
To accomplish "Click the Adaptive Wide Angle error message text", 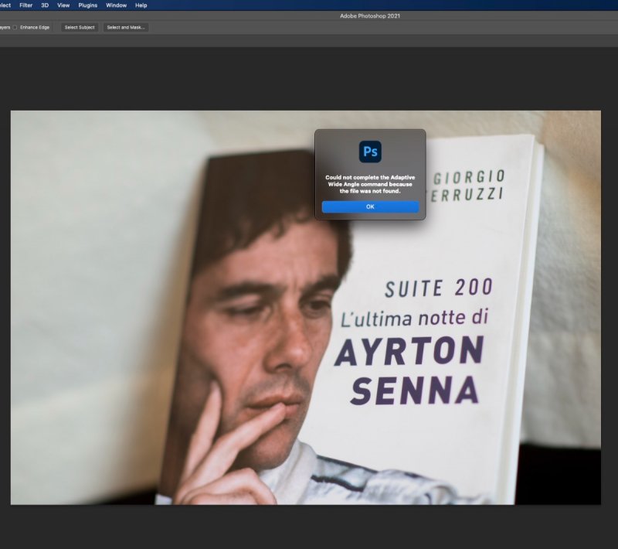I will click(370, 184).
